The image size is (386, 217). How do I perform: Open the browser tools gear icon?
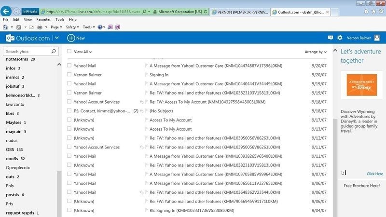click(x=381, y=11)
